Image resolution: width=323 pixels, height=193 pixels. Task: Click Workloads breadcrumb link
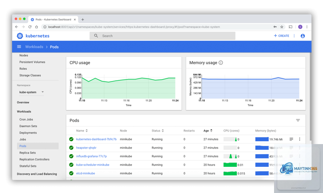click(x=34, y=47)
